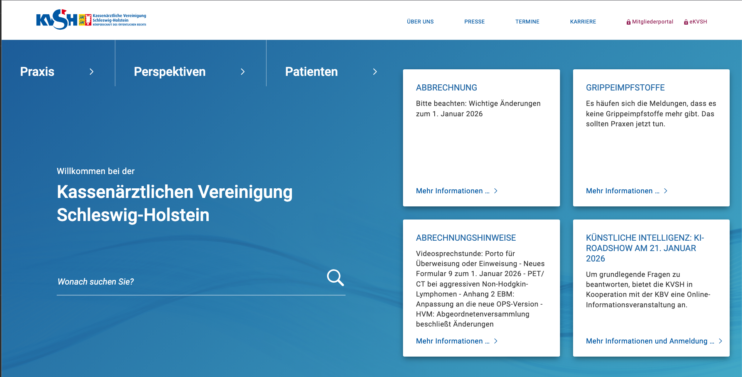Open the Über Uns menu item
The image size is (742, 377).
[x=420, y=22]
